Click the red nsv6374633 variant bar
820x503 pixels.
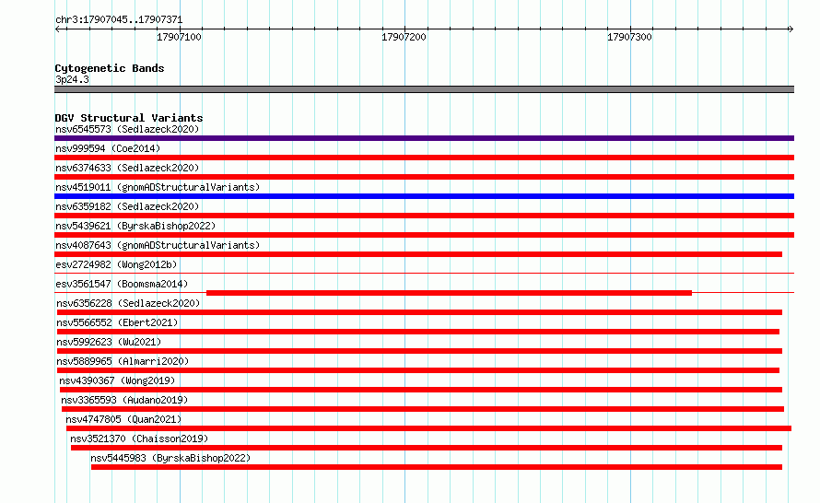[424, 177]
